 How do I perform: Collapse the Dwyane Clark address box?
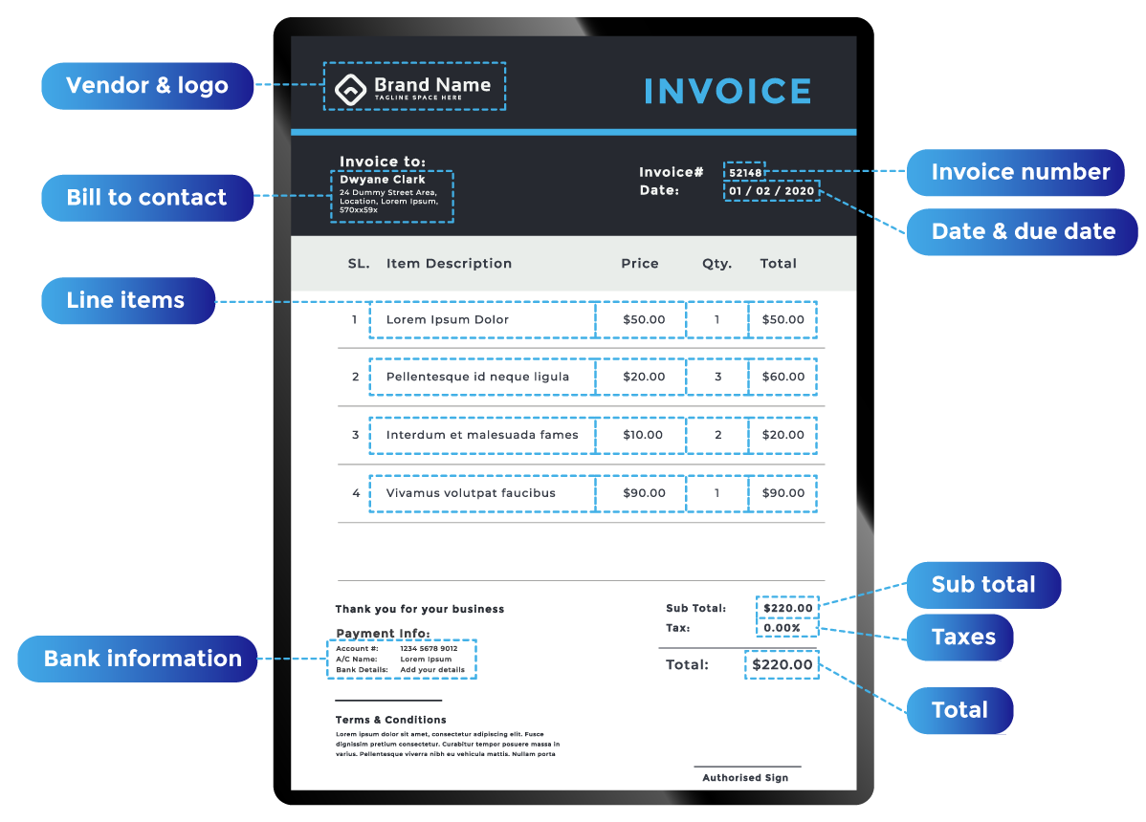coord(392,195)
